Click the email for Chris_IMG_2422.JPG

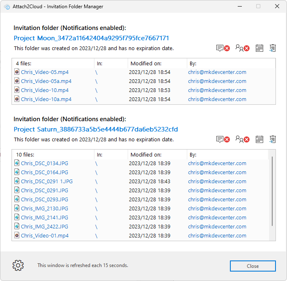[217, 227]
